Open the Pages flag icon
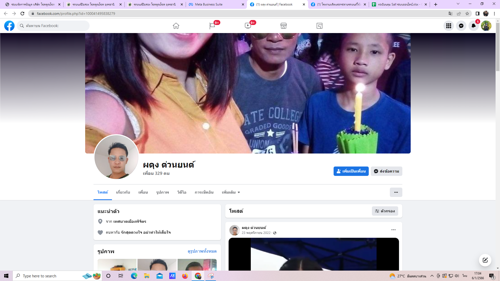Image resolution: width=500 pixels, height=281 pixels. click(212, 26)
